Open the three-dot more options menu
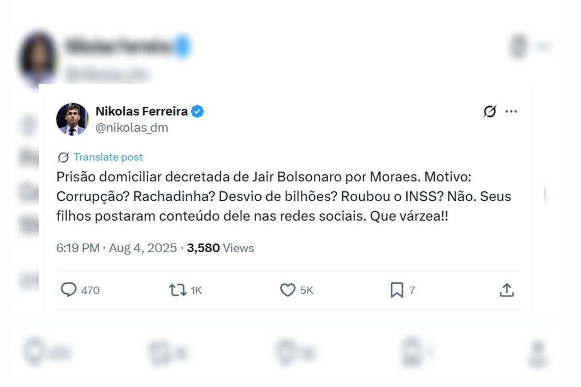The image size is (581, 387). pos(511,111)
